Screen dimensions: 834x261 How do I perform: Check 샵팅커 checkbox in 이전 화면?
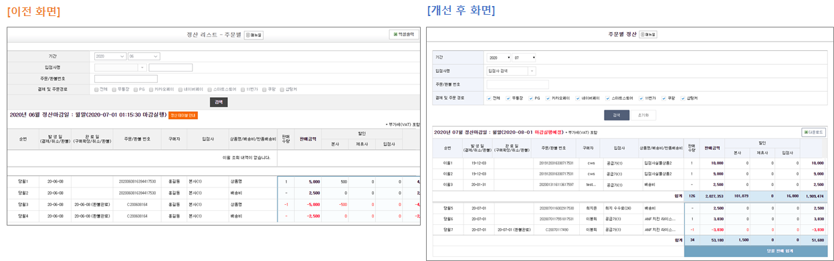(x=282, y=89)
